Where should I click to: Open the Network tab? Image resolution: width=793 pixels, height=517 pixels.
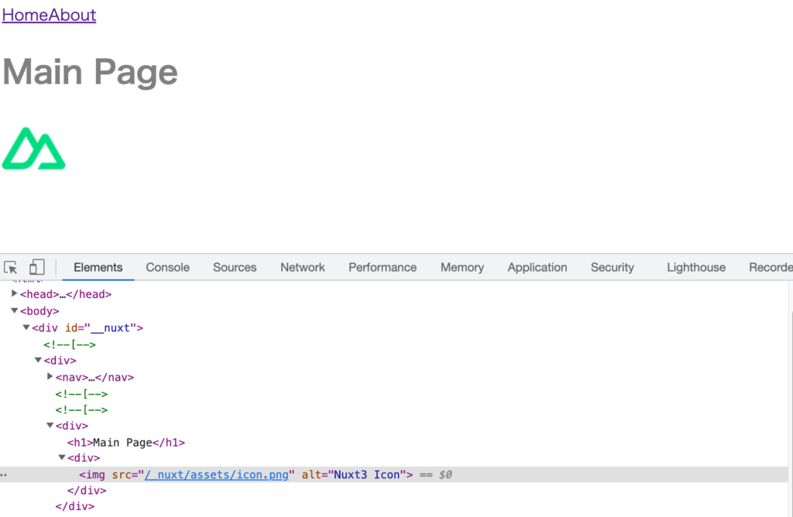pos(302,267)
